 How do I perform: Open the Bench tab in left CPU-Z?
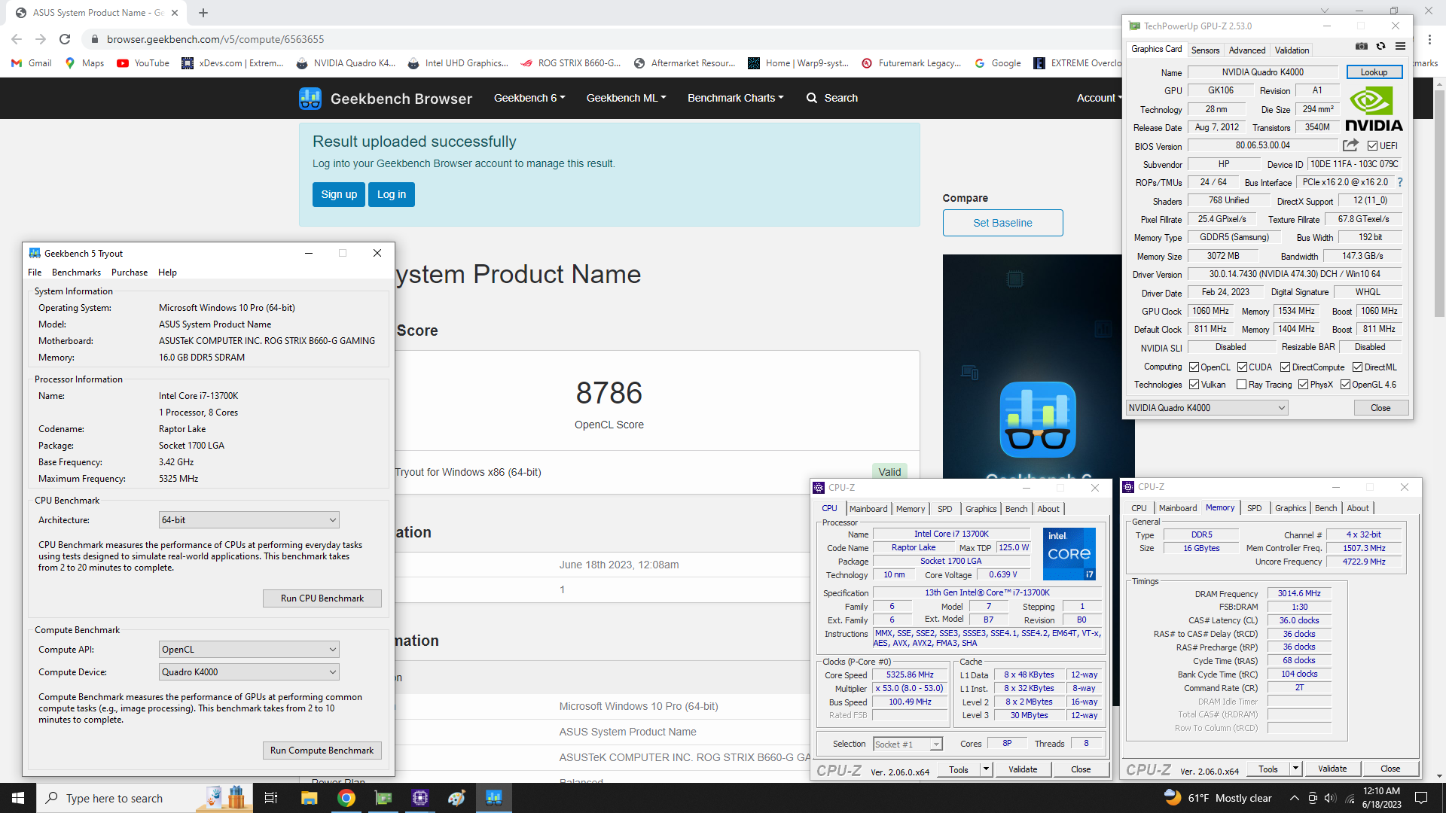(1016, 509)
